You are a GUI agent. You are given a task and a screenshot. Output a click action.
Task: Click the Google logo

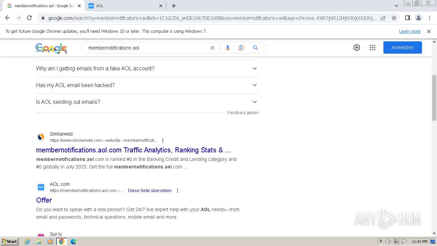click(51, 48)
